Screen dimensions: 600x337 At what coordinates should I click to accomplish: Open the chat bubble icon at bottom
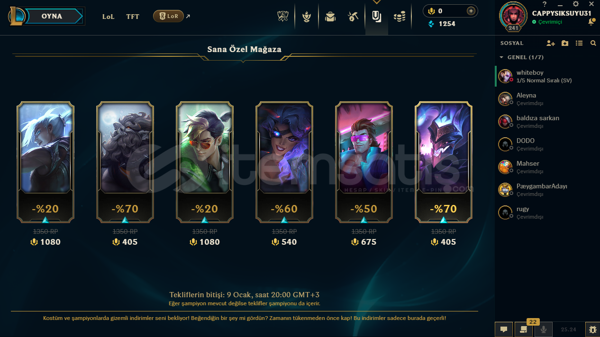point(504,329)
